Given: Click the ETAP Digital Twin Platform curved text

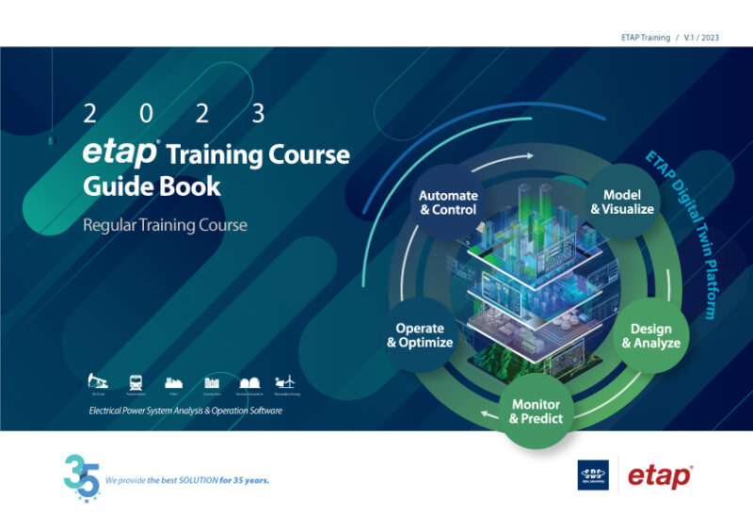Looking at the screenshot, I should point(684,235).
